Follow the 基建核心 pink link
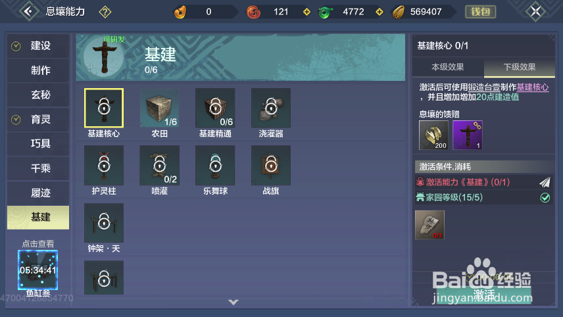The image size is (563, 317). [x=533, y=87]
